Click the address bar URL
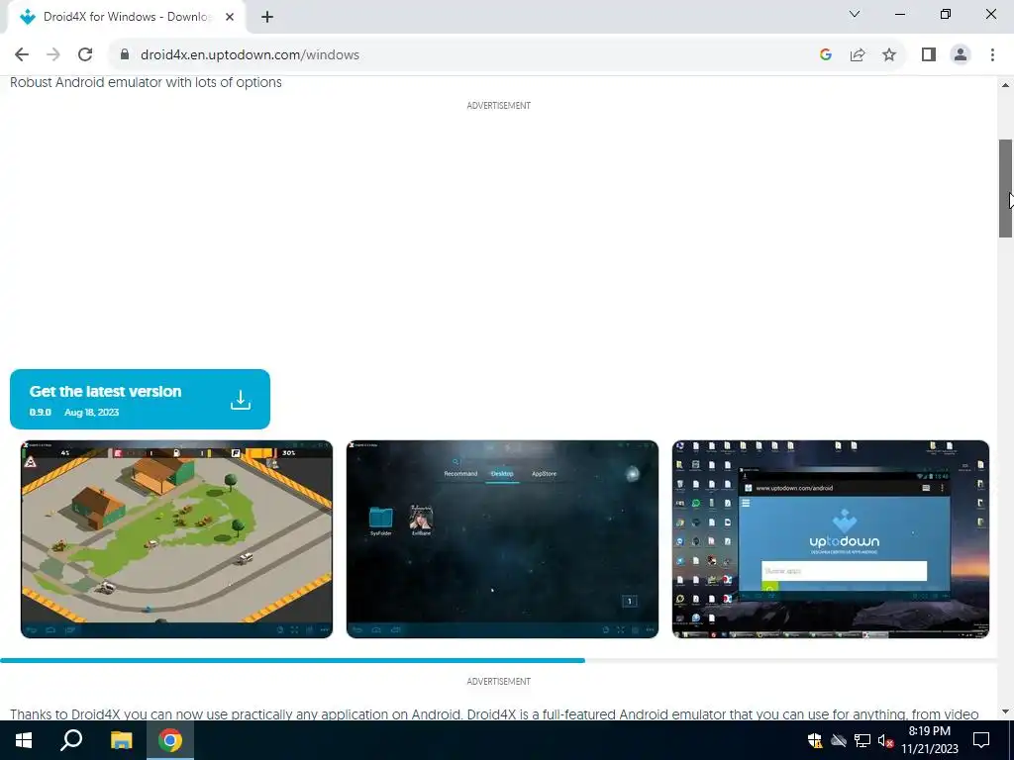1014x760 pixels. pos(250,55)
